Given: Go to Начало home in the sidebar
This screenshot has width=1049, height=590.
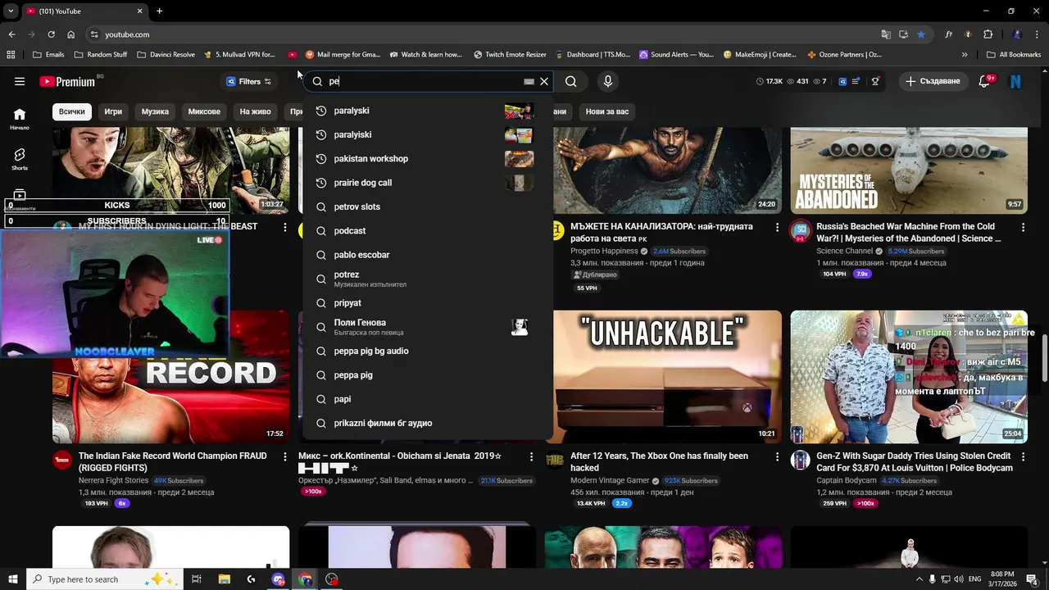Looking at the screenshot, I should tap(20, 118).
